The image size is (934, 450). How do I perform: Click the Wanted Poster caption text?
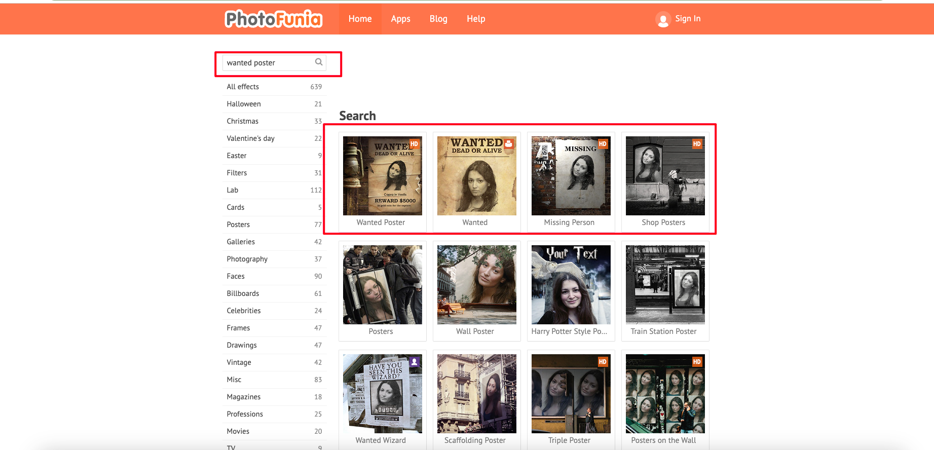(x=381, y=222)
